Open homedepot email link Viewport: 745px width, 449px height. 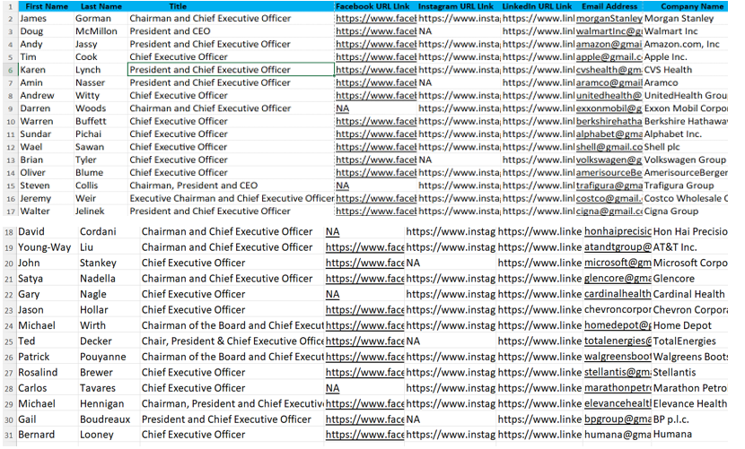pos(618,325)
